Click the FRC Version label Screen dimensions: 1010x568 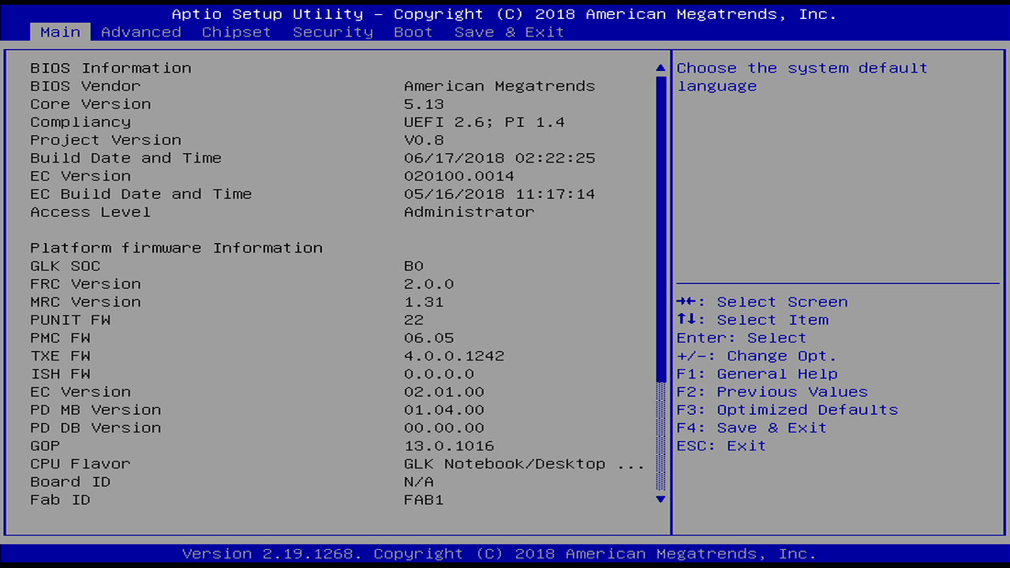click(x=86, y=284)
